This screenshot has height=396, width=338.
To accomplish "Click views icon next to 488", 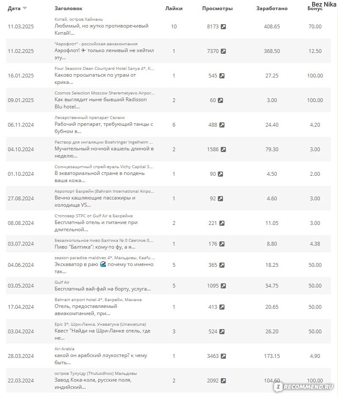I will pos(222,125).
